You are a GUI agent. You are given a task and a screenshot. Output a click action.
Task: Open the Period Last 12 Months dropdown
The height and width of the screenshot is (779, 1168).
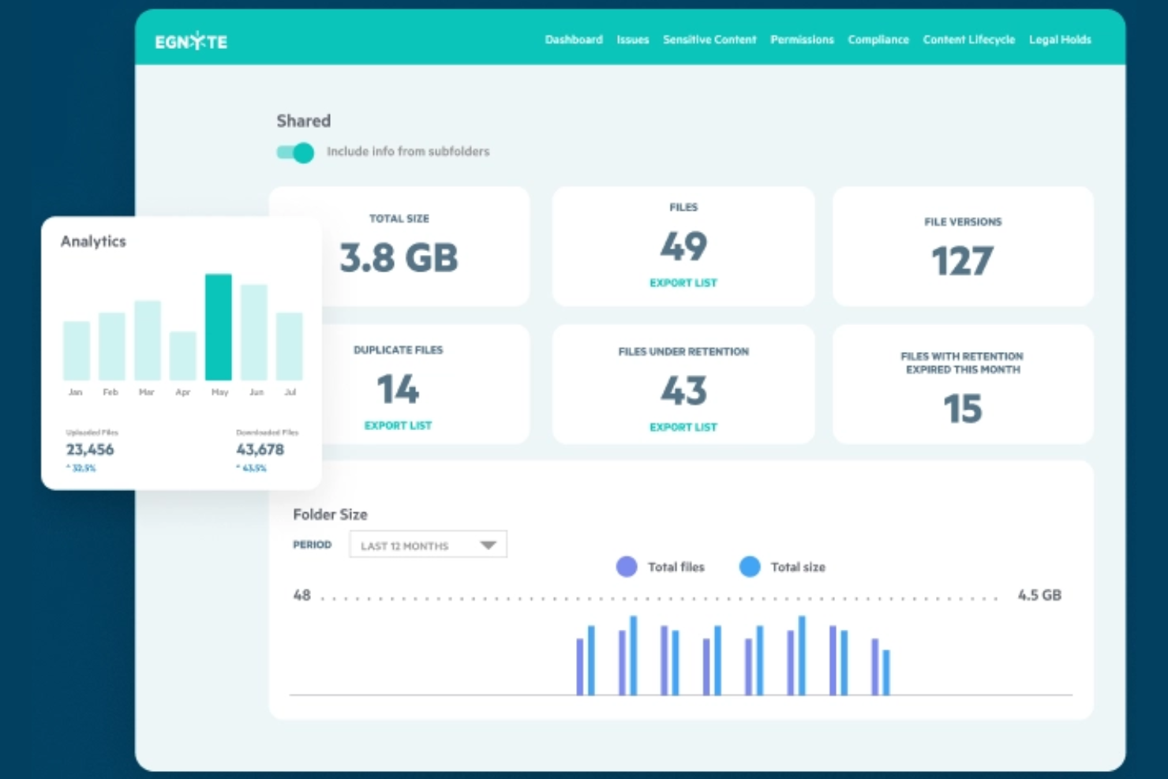(428, 545)
